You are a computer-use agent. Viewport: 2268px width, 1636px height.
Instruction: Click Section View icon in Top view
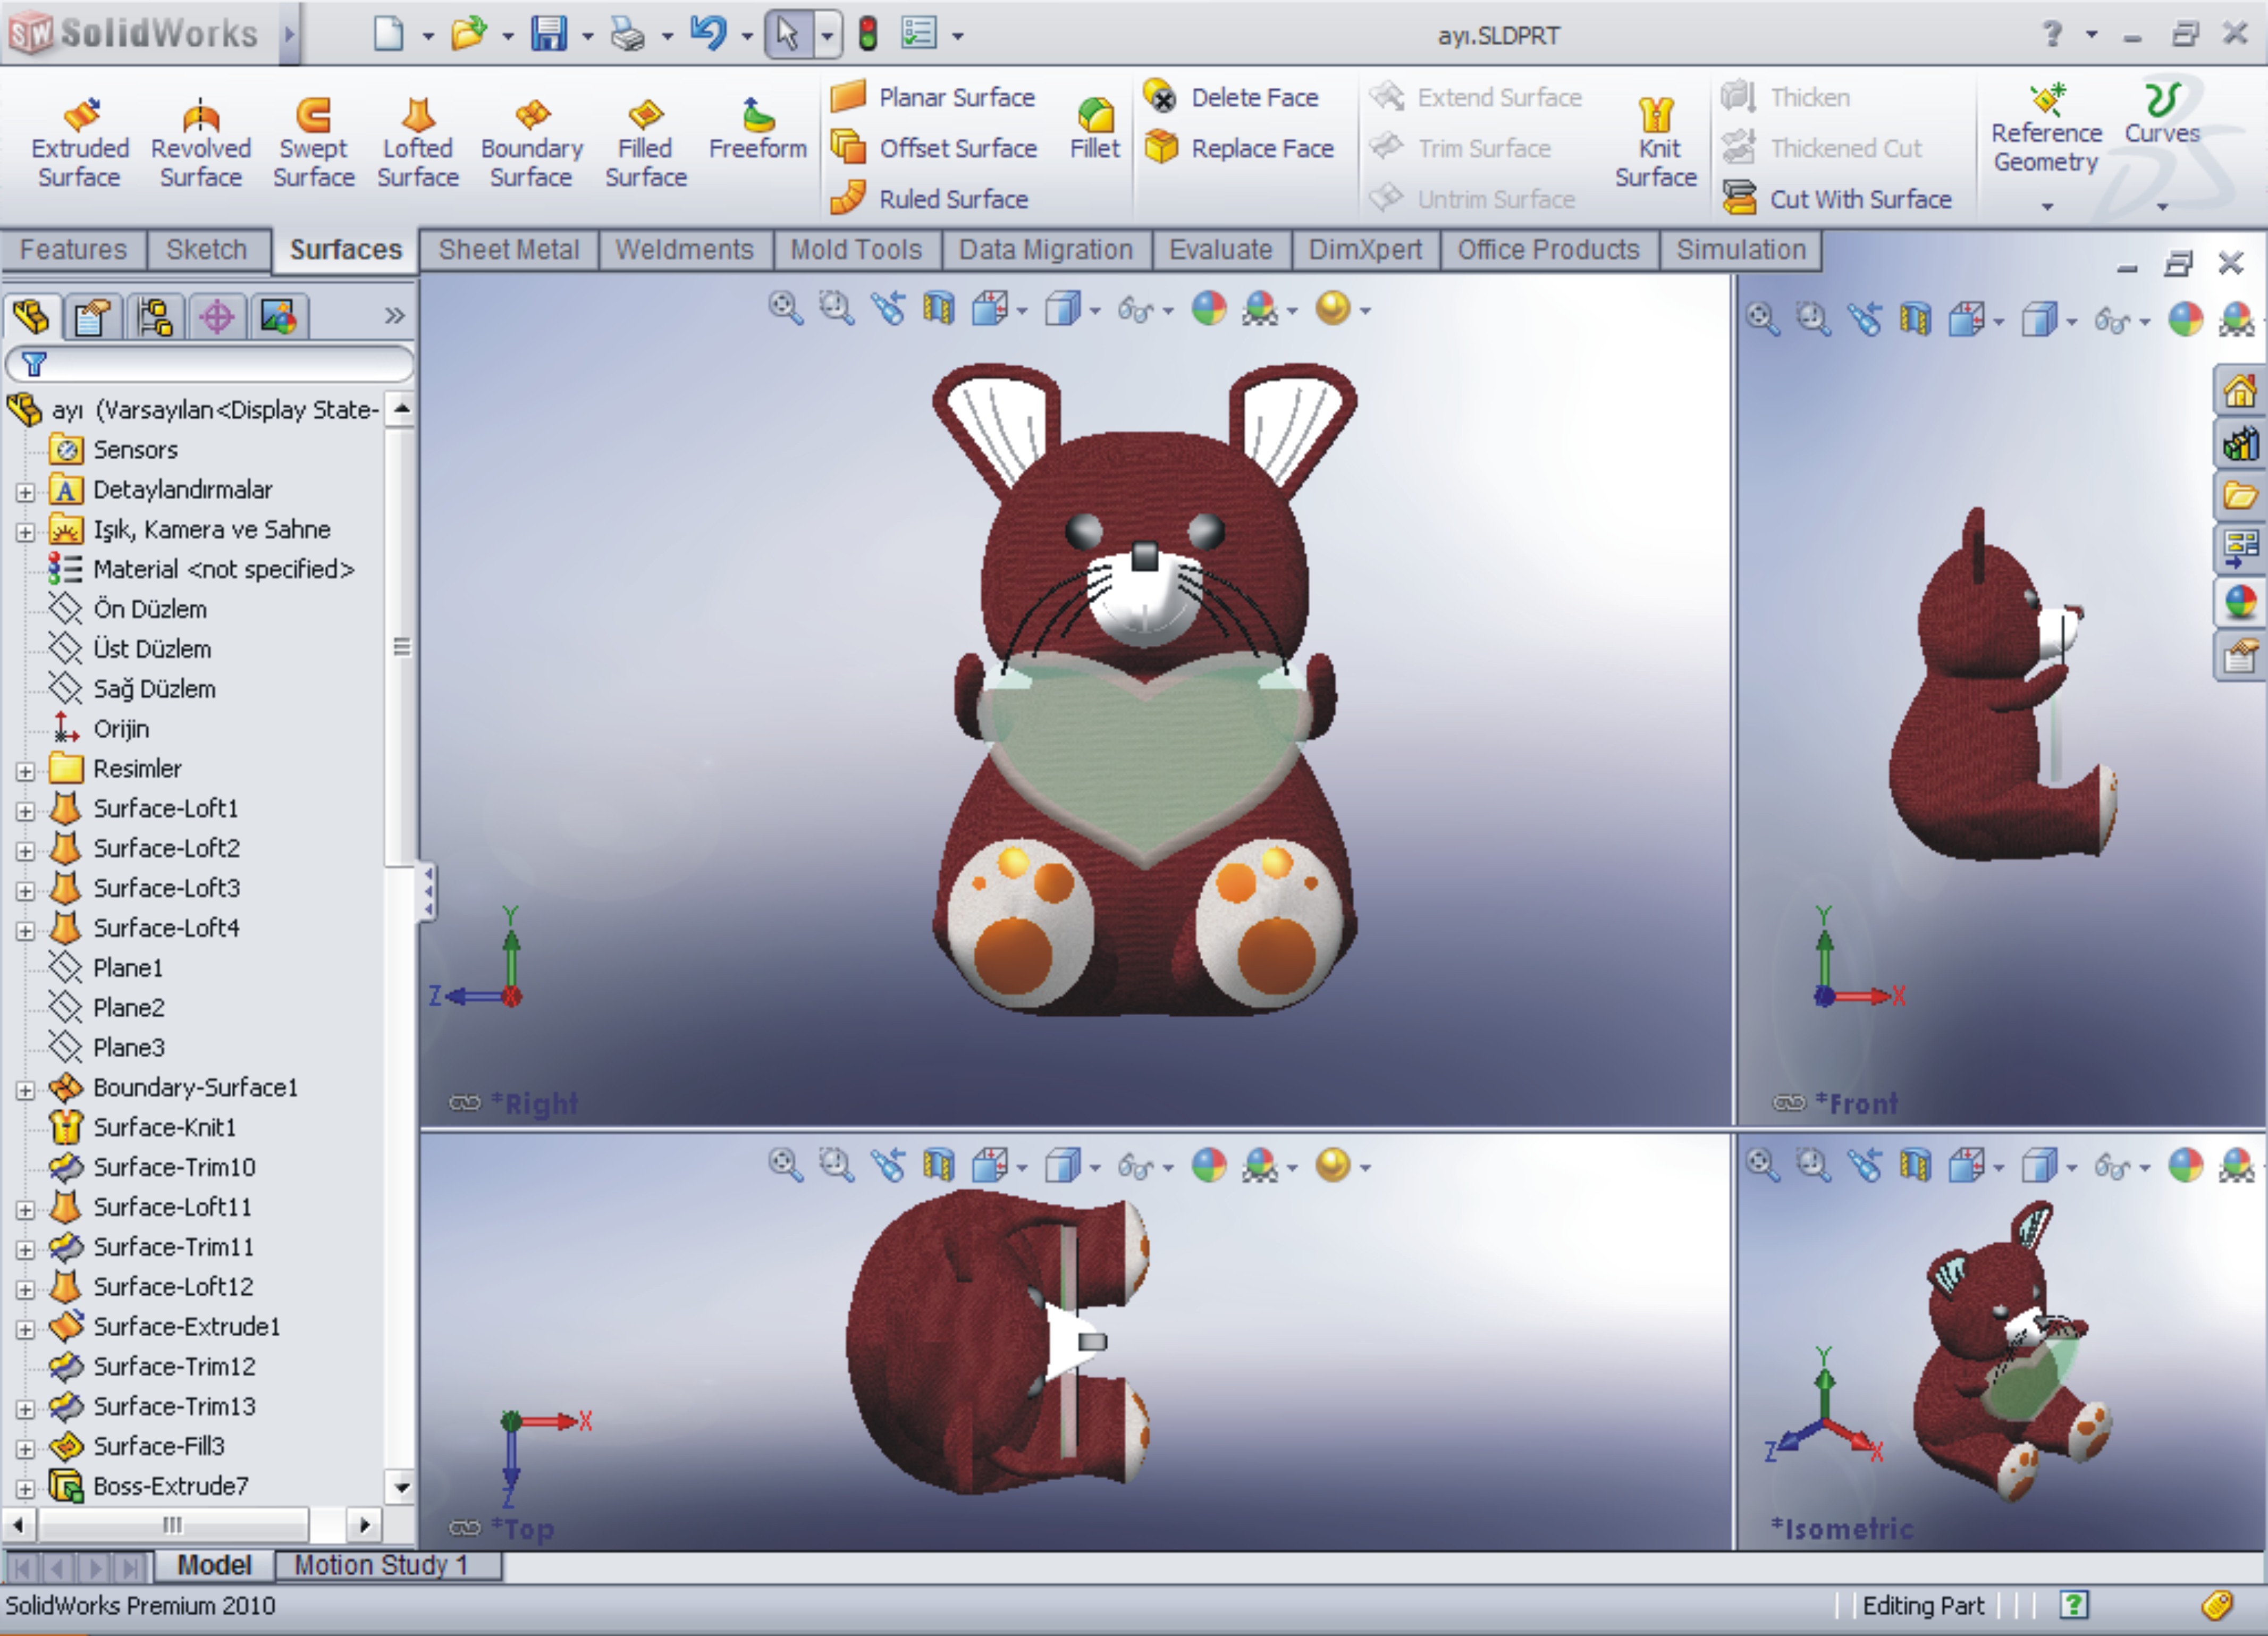(x=937, y=1165)
